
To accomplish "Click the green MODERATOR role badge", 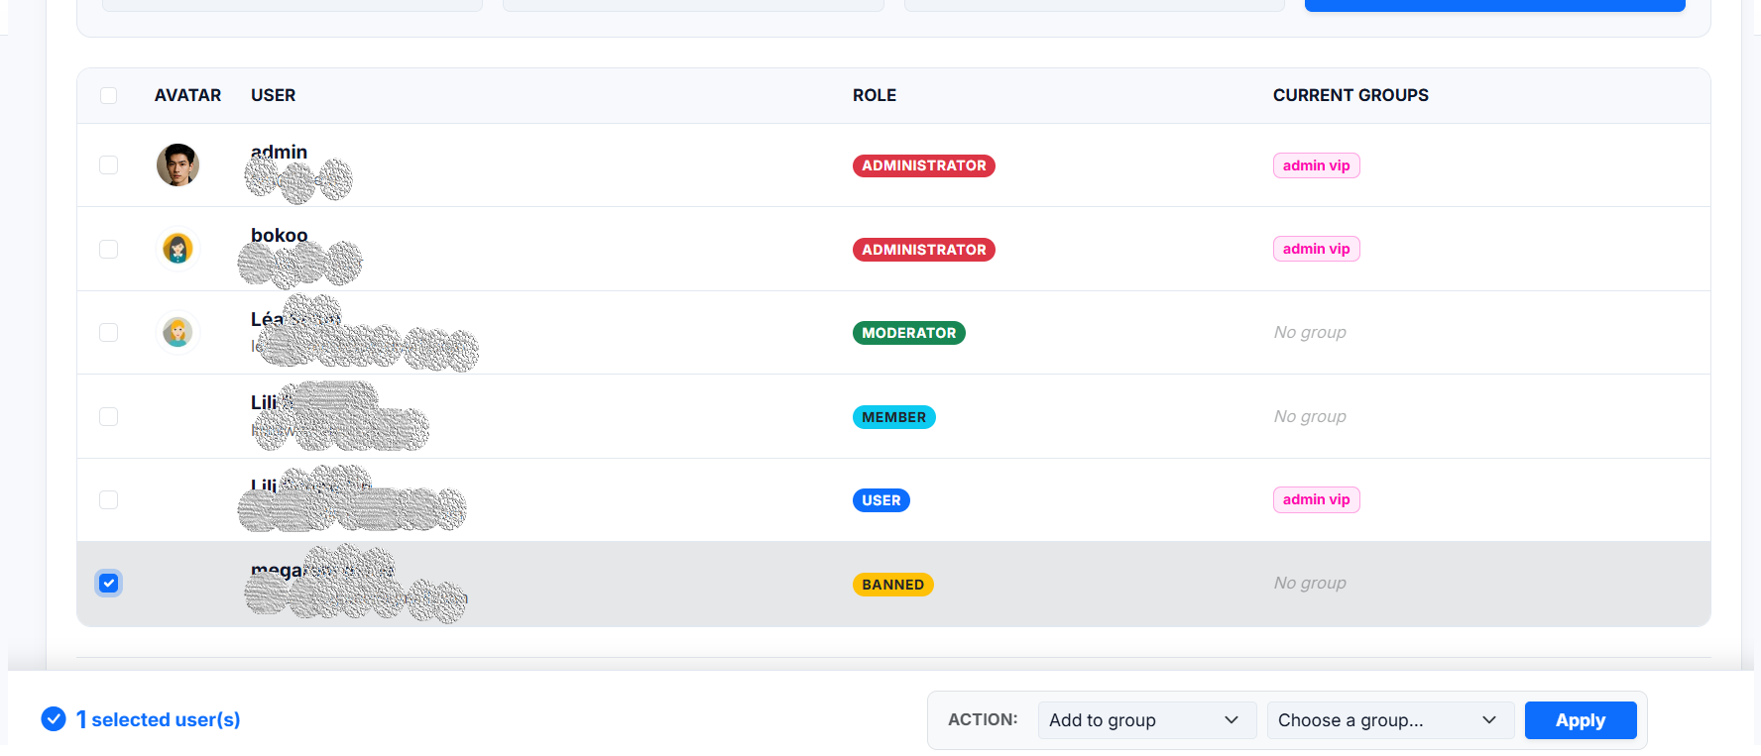I will (x=908, y=333).
